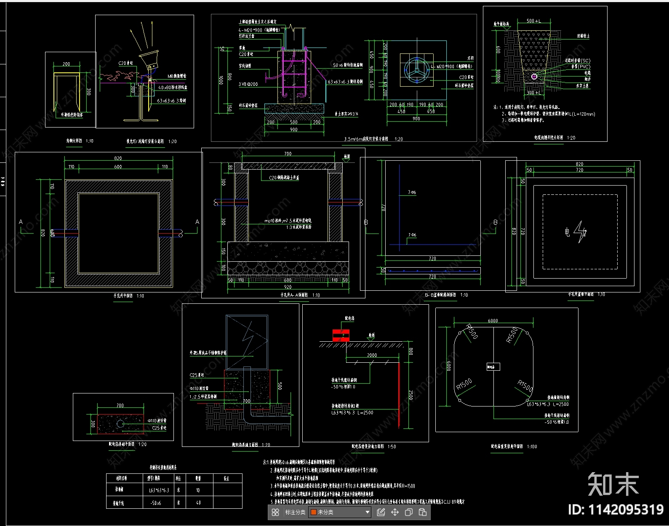
Task: Click the red distribution box symbol at ground level
Action: pyautogui.click(x=341, y=335)
